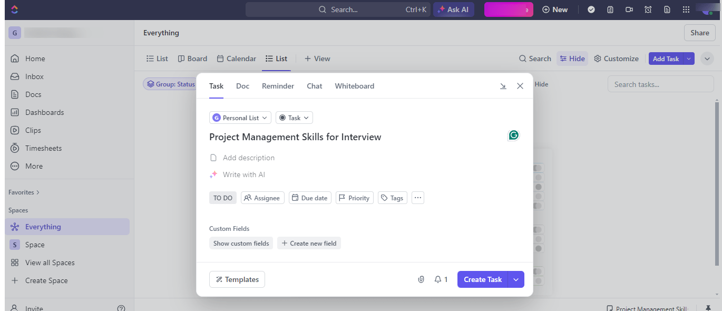Open the Create Task dropdown arrow

[516, 279]
